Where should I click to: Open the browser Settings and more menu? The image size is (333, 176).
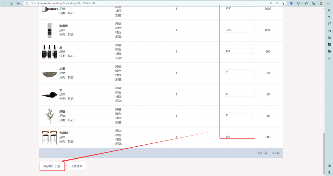[328, 3]
